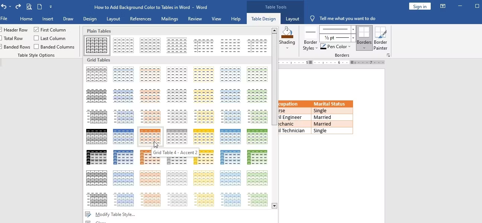Viewport: 482px width, 223px height.
Task: Click the Border Styles line sample icon
Action: point(310,32)
